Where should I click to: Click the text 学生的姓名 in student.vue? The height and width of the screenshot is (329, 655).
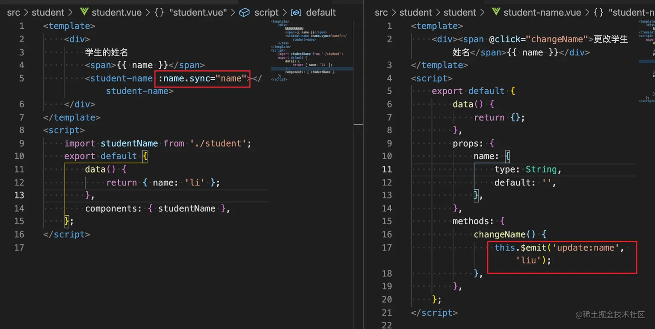coord(107,52)
